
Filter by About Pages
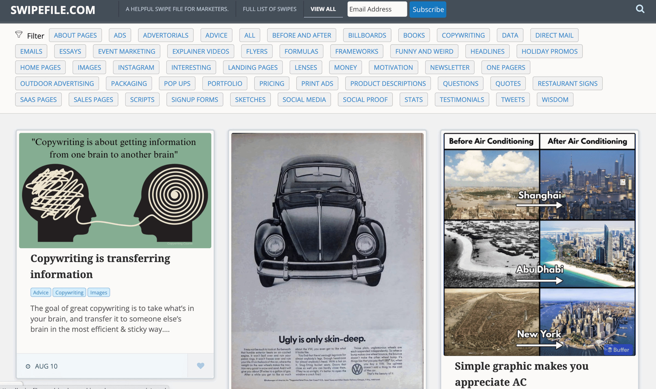(x=75, y=35)
